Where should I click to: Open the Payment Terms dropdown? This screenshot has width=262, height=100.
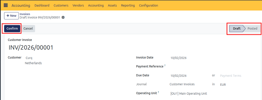[x=231, y=76]
